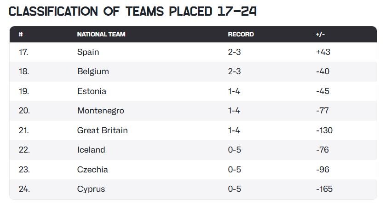
Task: Click on Montenegro in the team list
Action: point(100,111)
